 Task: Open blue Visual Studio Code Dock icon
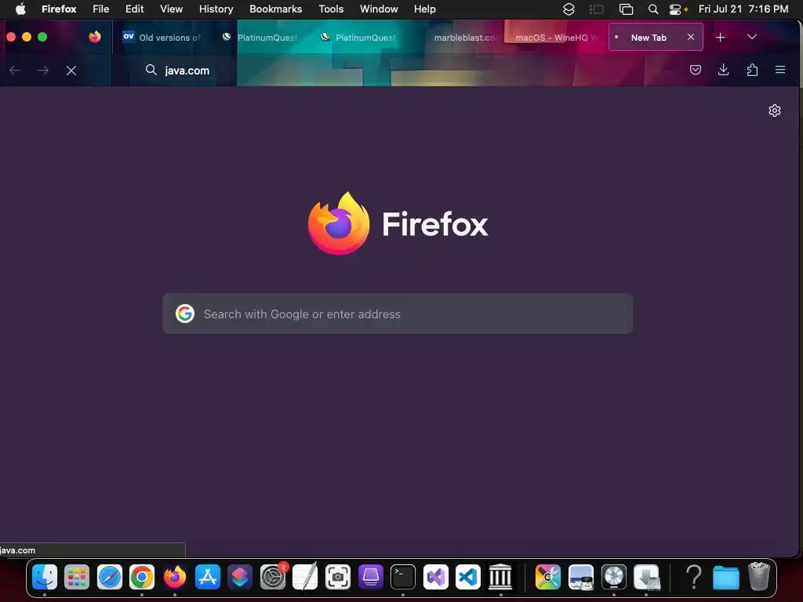coord(468,577)
